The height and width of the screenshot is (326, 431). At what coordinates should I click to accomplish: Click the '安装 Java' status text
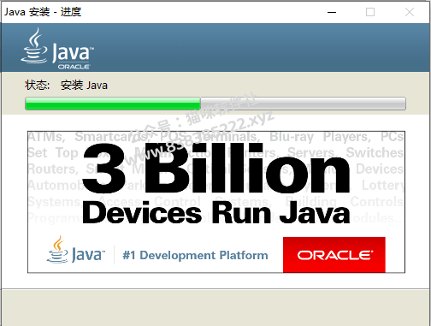[84, 85]
